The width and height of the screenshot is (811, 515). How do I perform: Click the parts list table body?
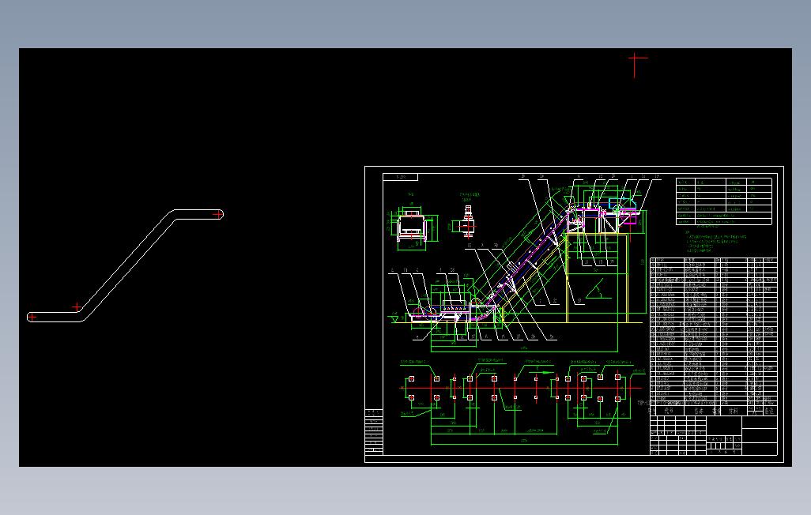(x=713, y=332)
